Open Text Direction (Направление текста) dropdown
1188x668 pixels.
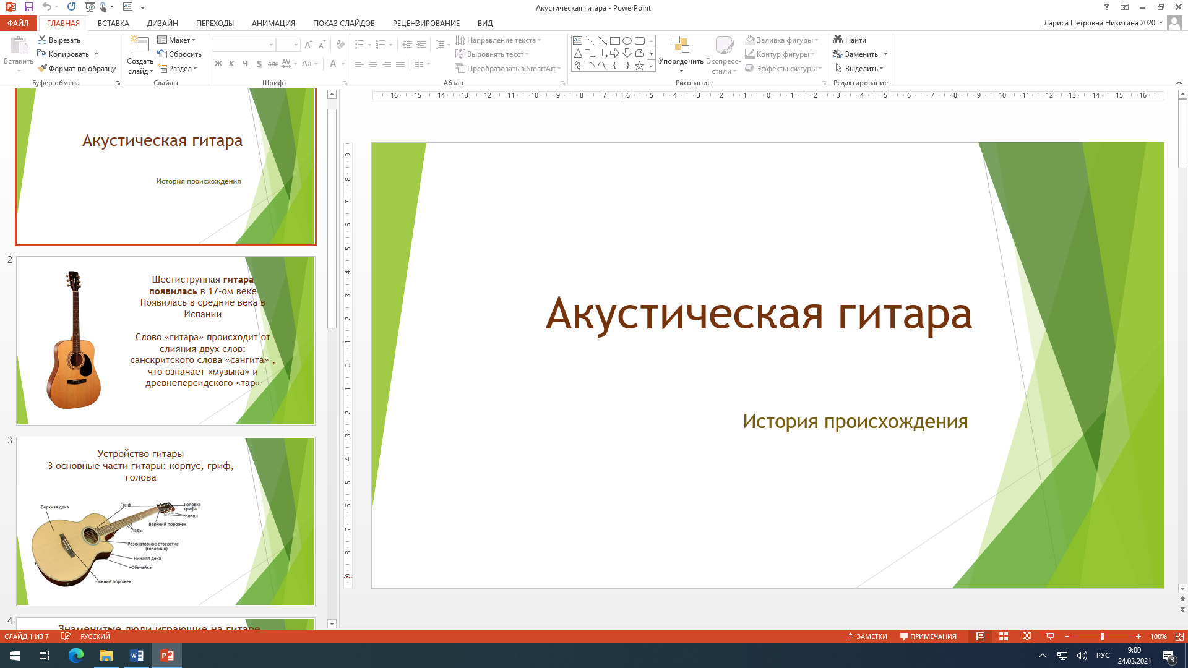click(x=498, y=40)
